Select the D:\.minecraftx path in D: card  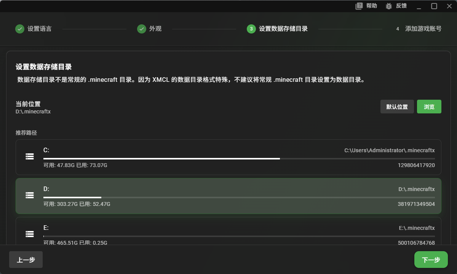417,189
